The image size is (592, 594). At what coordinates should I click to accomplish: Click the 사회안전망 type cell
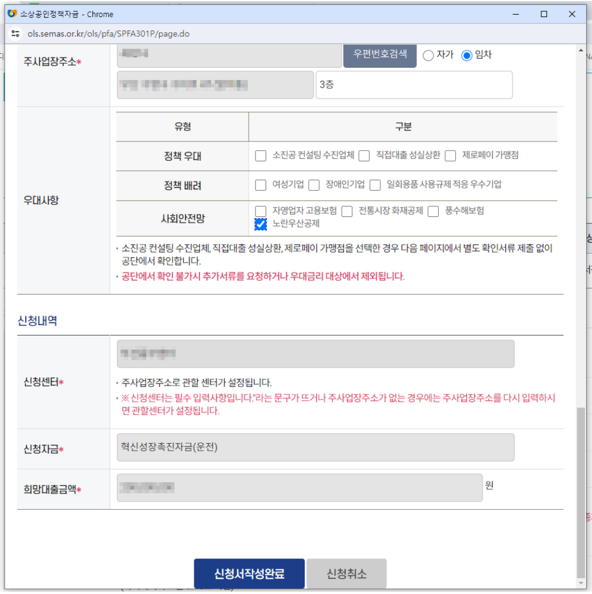[x=183, y=219]
